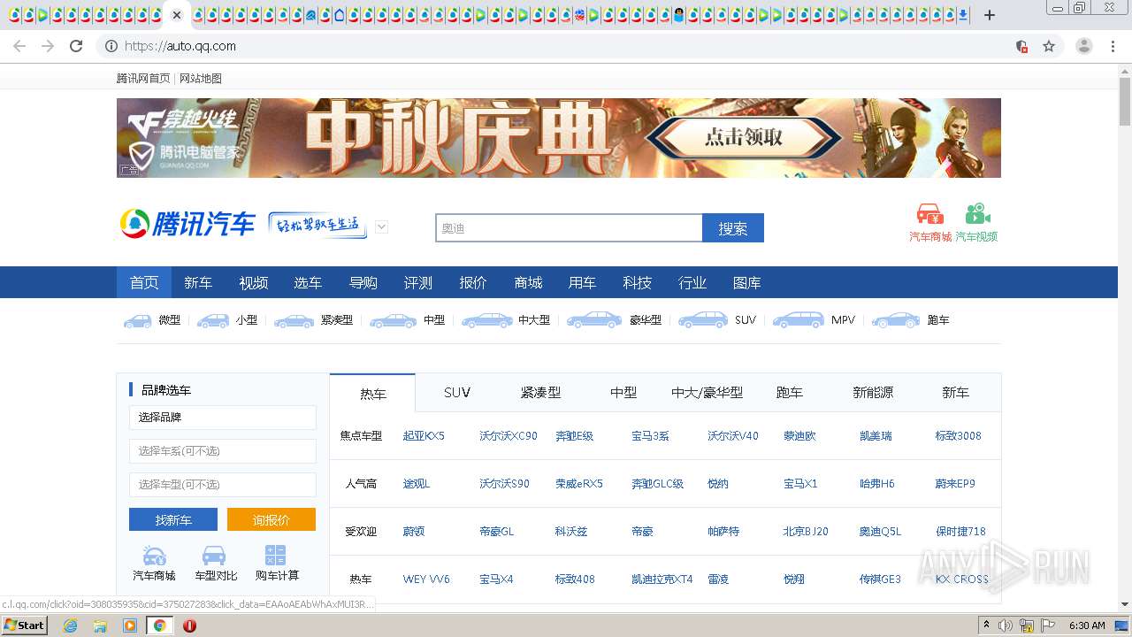Viewport: 1132px width, 637px height.
Task: Open the taskbar volume control
Action: point(1006,625)
